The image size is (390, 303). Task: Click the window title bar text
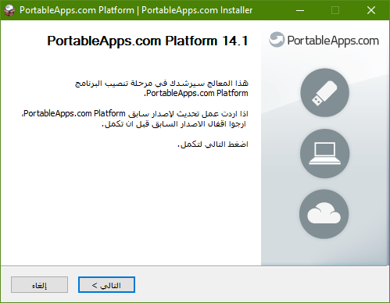tap(136, 10)
